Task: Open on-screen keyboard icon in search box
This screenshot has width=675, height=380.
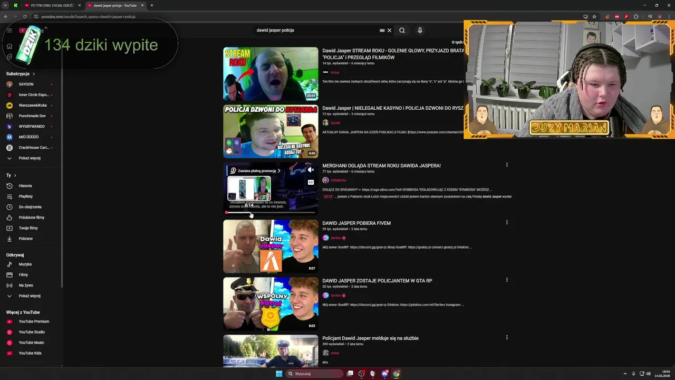Action: click(x=382, y=30)
